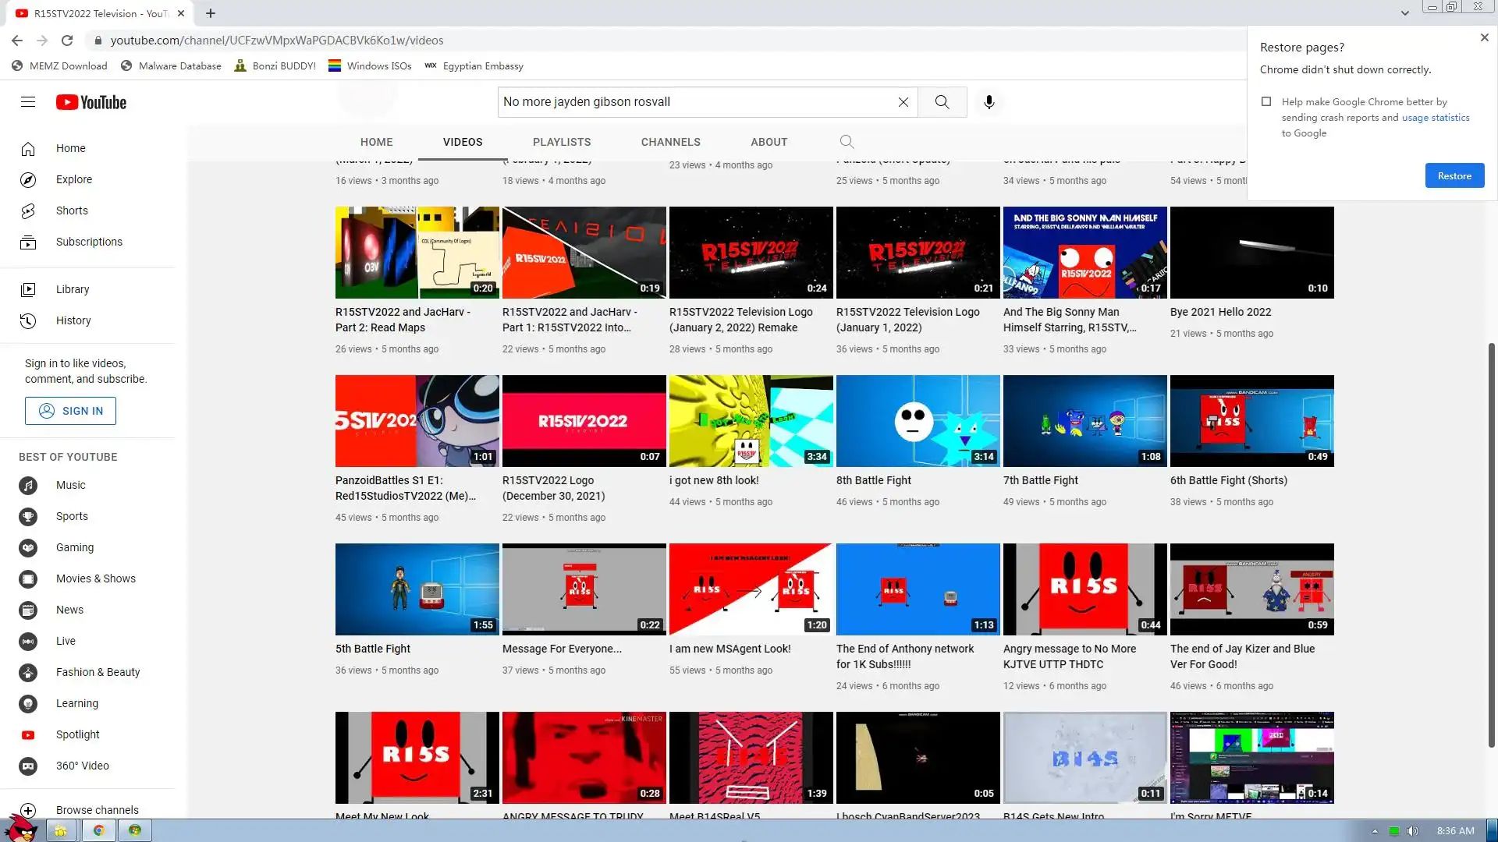Open the 8th Battle Fight video thumbnail
This screenshot has height=842, width=1498.
(x=918, y=421)
